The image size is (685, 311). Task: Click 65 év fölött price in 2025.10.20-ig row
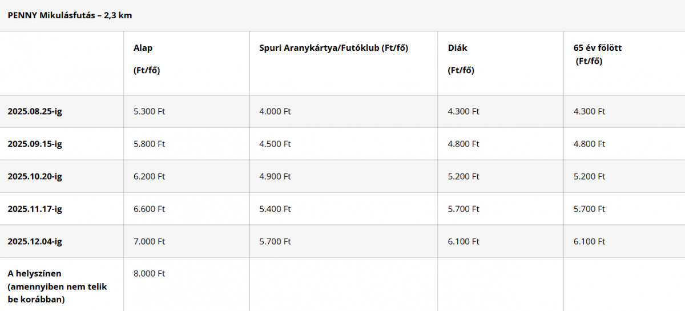589,176
